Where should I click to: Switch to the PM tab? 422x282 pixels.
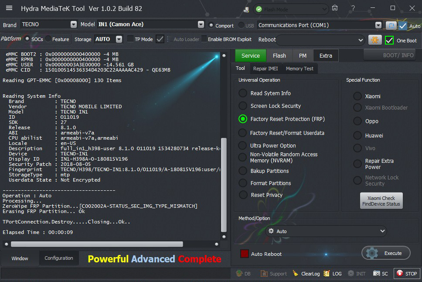coord(303,55)
